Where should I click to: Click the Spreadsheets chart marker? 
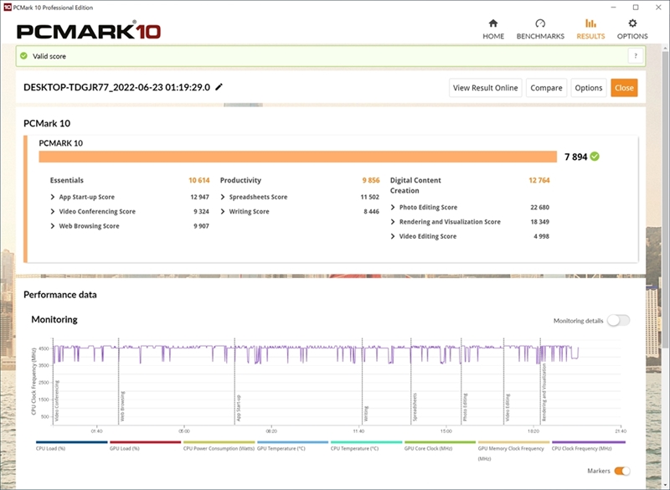415,407
